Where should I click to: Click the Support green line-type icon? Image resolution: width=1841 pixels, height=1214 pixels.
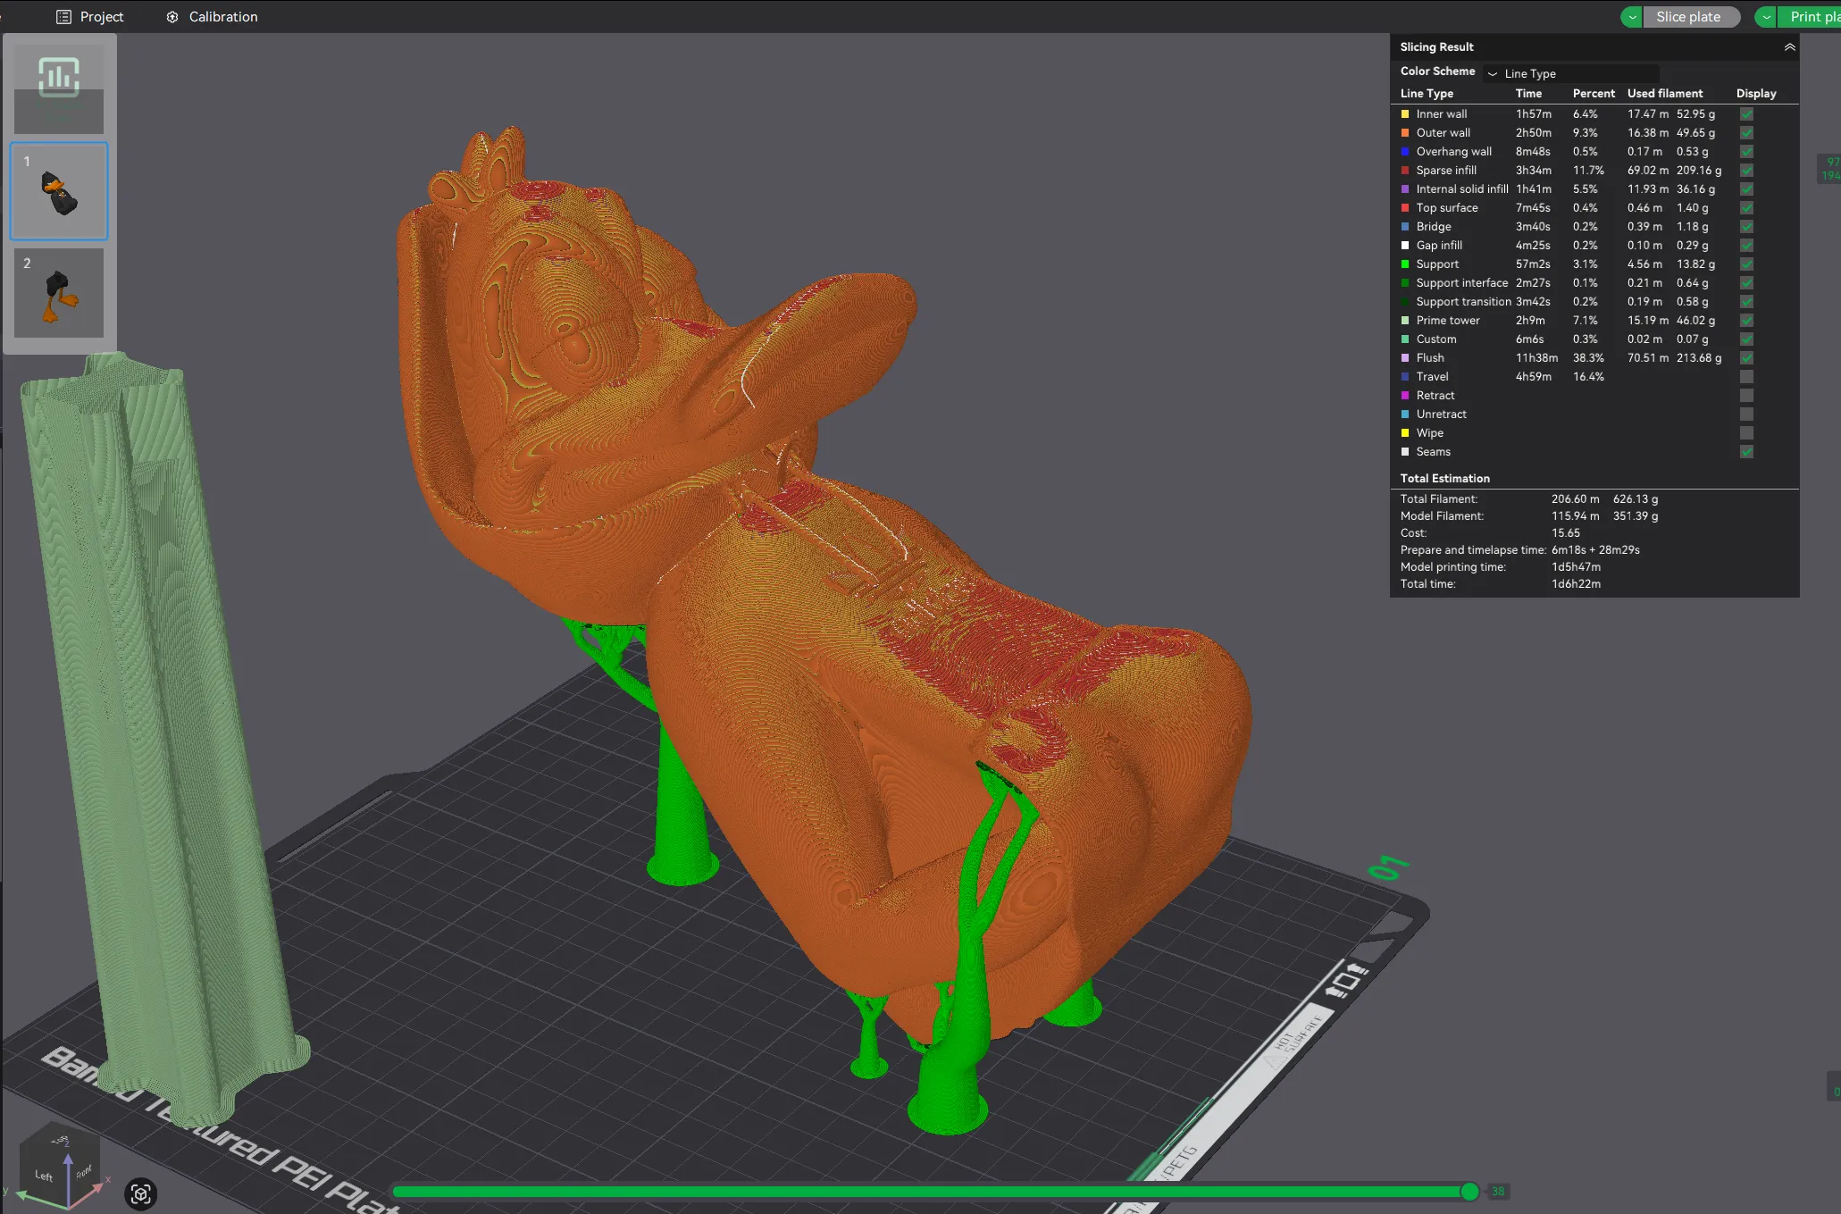click(x=1406, y=264)
